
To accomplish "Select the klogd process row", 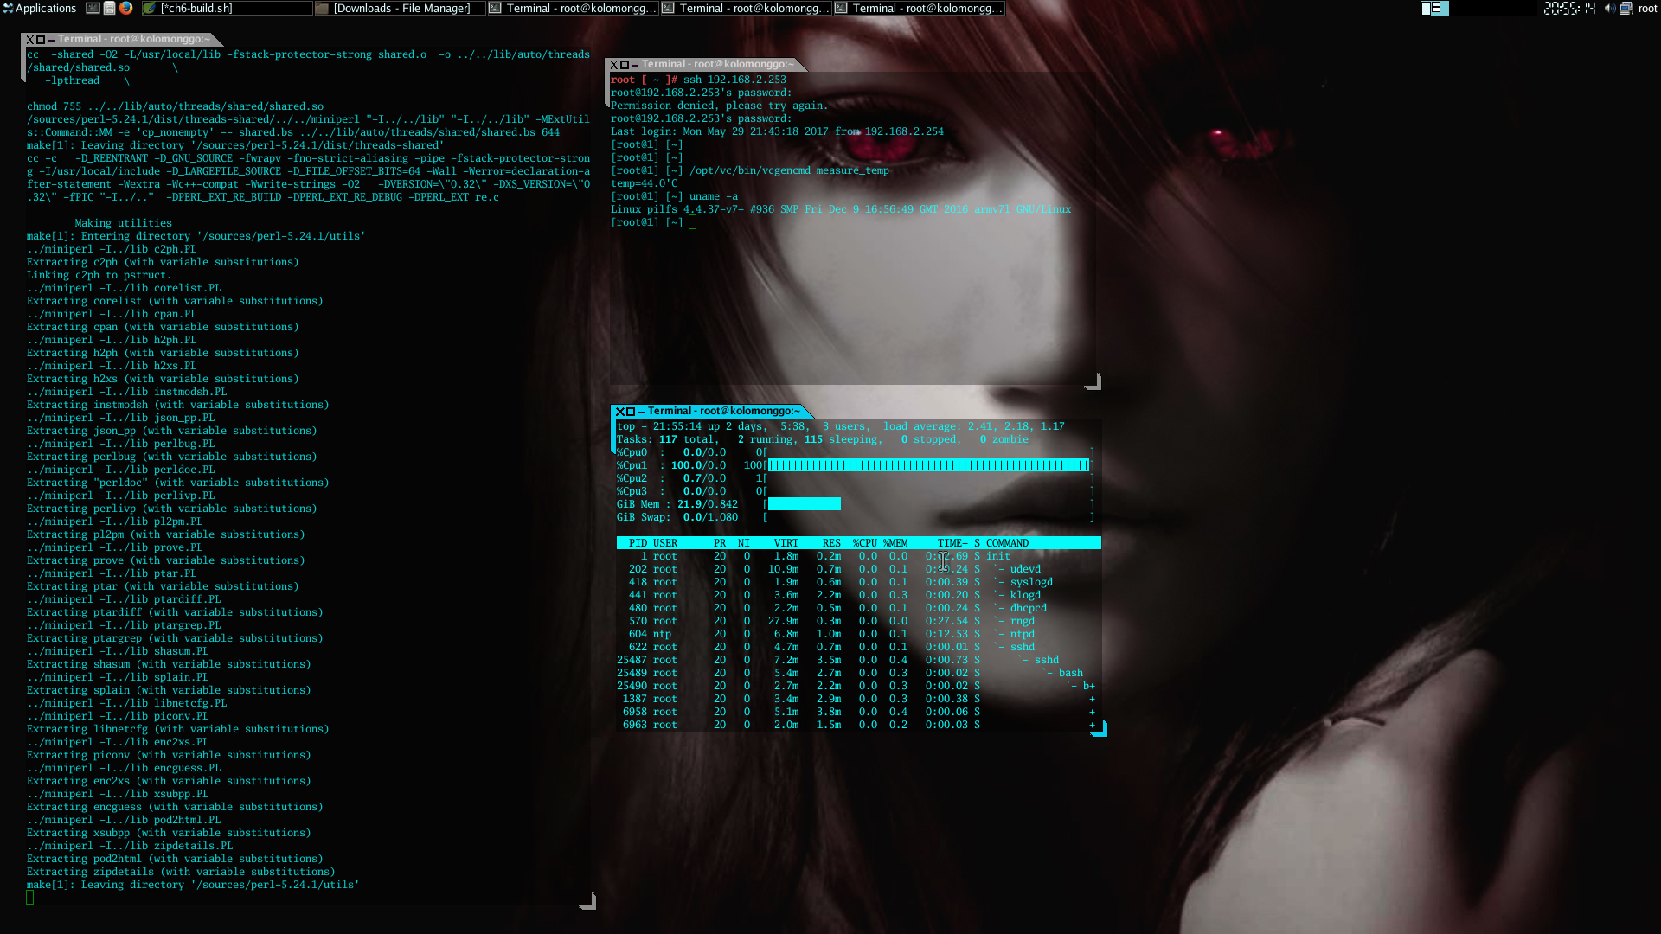I will tap(858, 595).
